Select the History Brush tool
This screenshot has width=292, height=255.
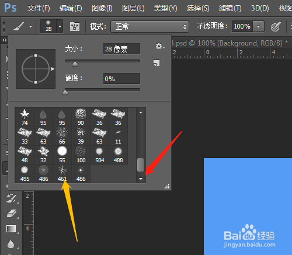[x=11, y=198]
